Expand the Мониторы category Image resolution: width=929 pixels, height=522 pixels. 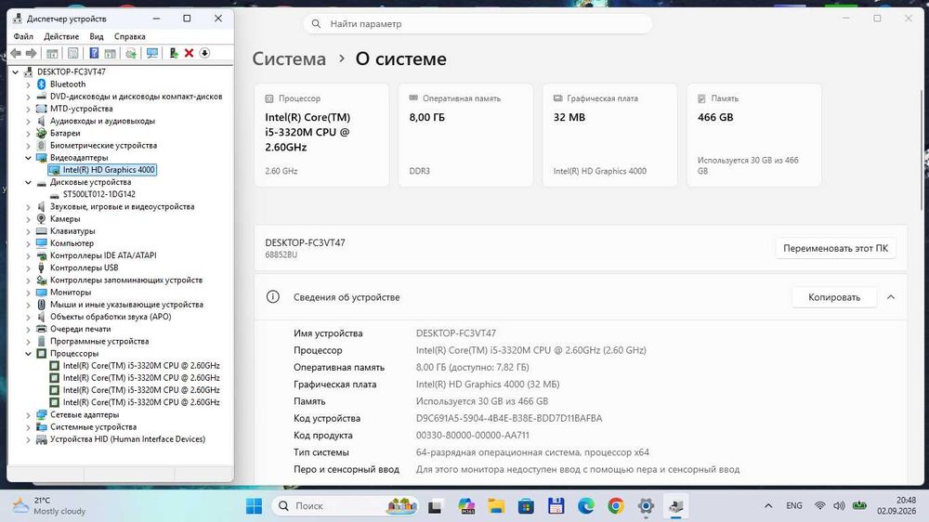[28, 292]
